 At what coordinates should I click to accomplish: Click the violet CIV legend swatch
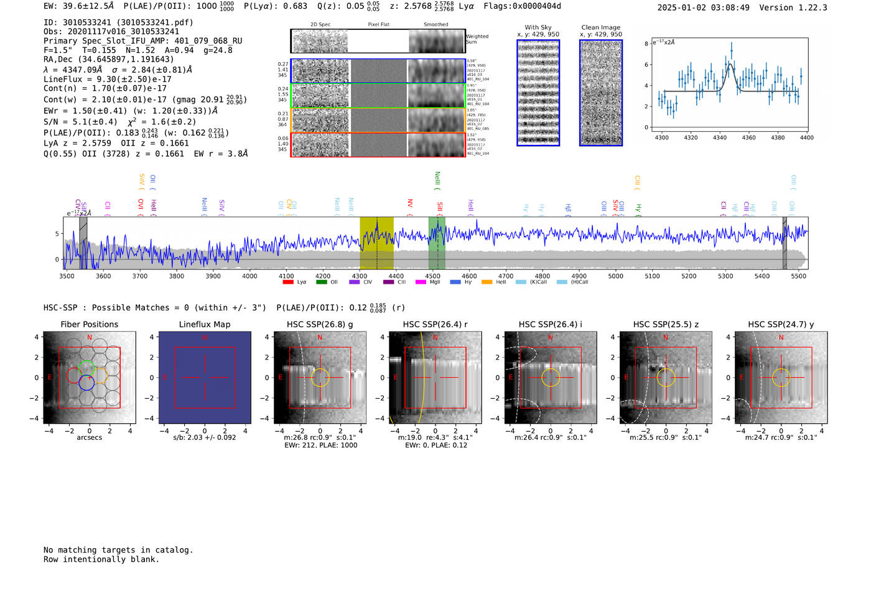coord(355,282)
